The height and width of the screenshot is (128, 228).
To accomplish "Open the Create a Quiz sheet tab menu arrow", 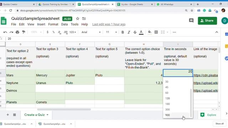I will pyautogui.click(x=47, y=115).
